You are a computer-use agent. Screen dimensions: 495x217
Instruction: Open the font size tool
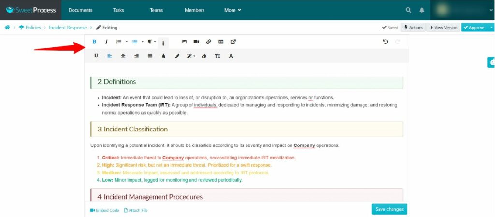coord(218,56)
